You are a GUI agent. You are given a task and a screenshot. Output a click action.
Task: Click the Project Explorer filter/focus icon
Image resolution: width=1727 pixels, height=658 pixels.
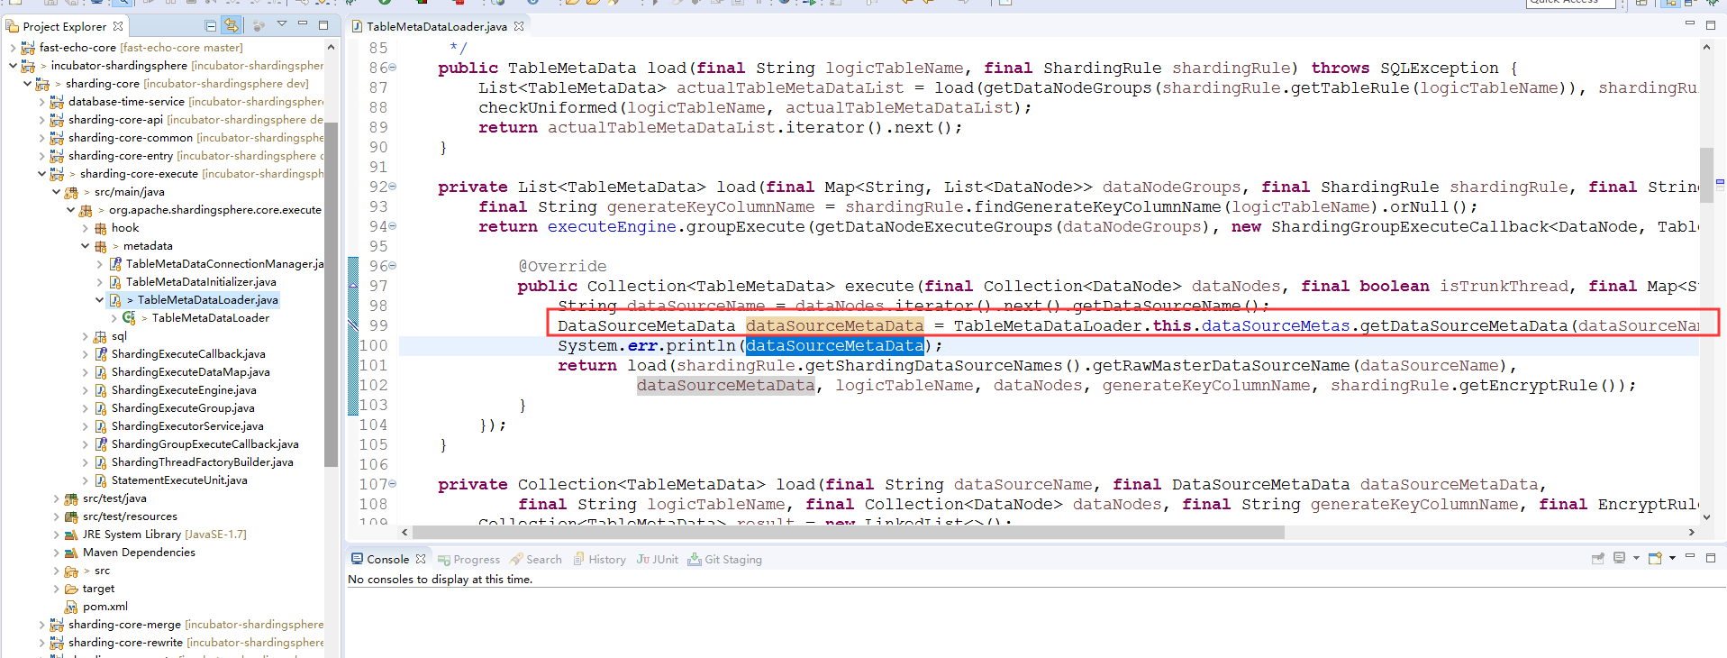259,25
